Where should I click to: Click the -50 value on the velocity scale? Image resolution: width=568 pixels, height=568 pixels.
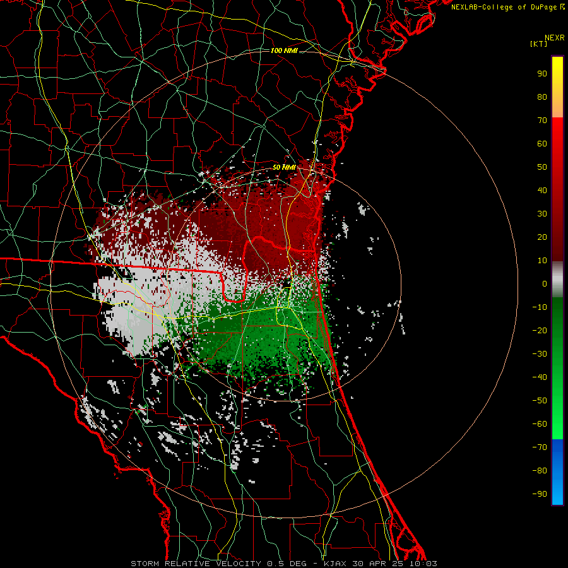tap(540, 401)
